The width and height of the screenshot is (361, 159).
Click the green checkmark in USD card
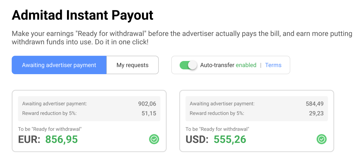tap(321, 139)
